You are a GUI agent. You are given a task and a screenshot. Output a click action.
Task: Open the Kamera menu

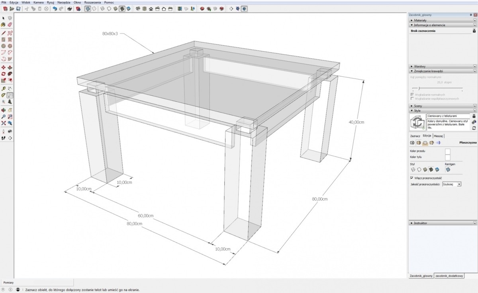coord(39,2)
